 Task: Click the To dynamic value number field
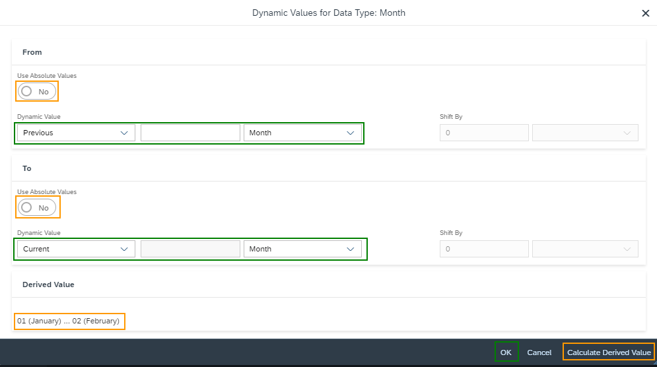click(190, 249)
